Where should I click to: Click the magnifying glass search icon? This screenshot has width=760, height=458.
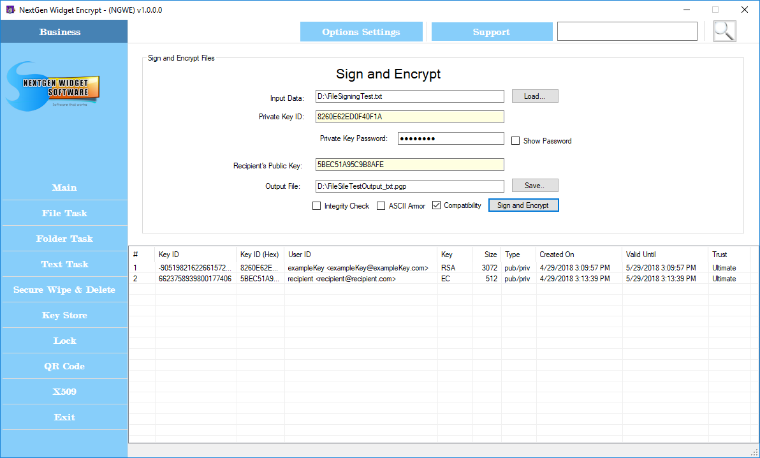coord(725,31)
